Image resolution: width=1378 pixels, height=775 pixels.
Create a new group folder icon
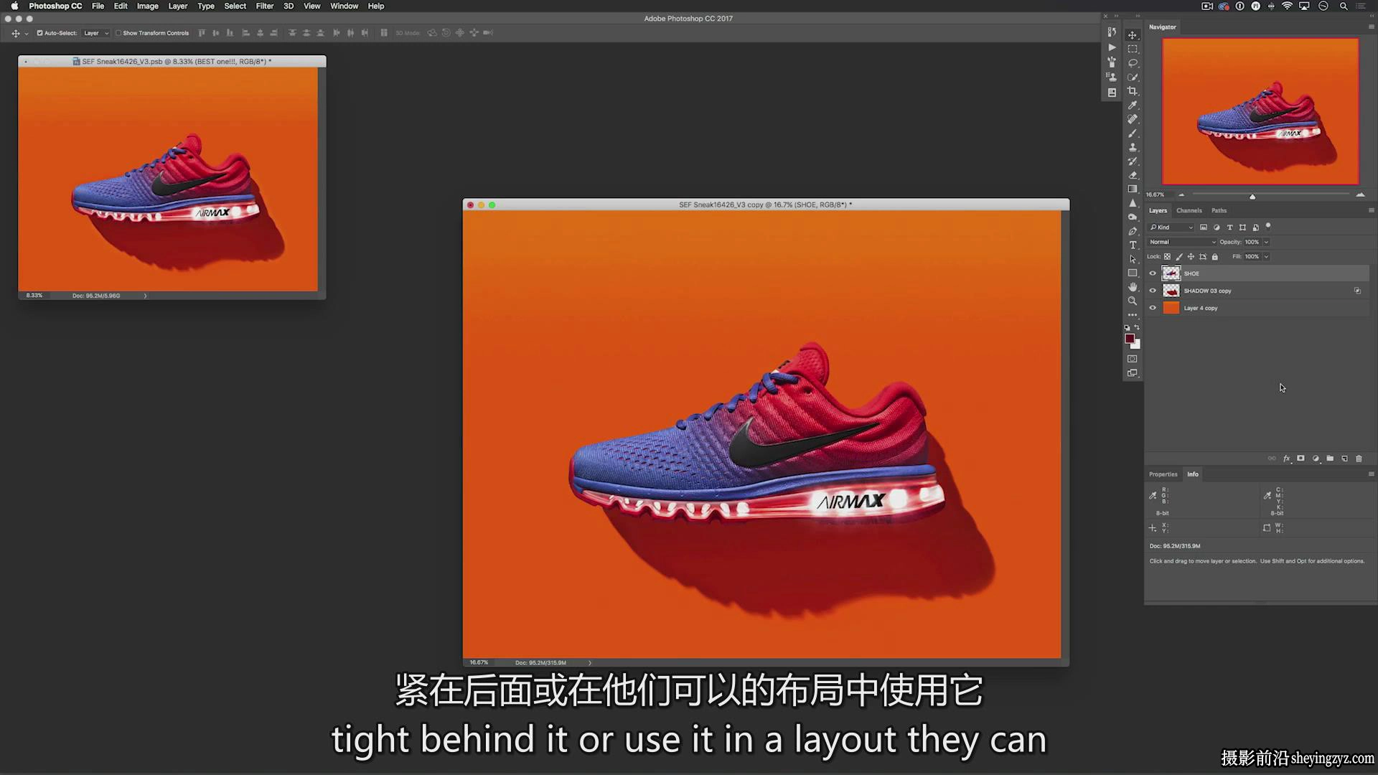(1330, 459)
